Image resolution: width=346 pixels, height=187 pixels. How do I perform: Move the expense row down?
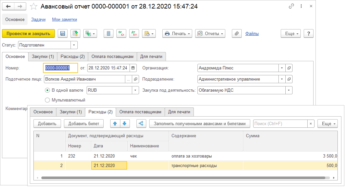[125, 123]
